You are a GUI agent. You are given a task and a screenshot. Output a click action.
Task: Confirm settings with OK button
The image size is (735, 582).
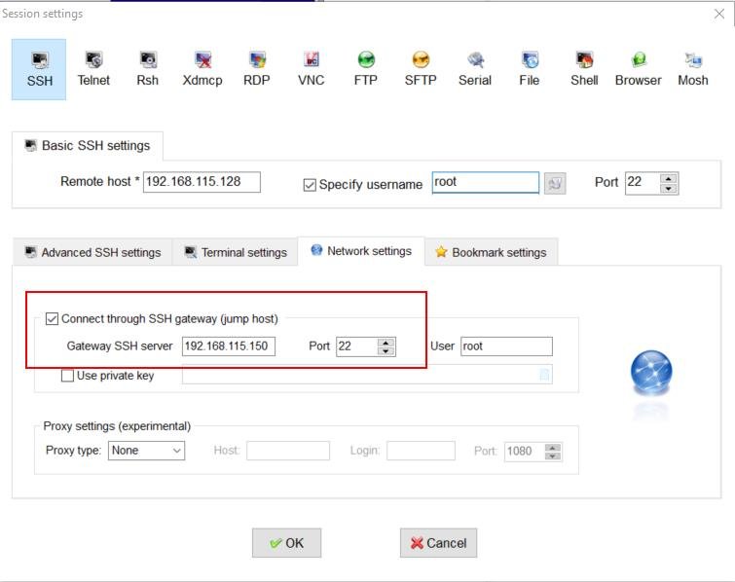(286, 543)
